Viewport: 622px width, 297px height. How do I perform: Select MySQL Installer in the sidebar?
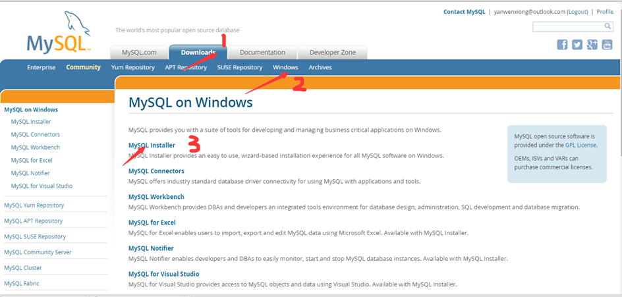coord(31,122)
